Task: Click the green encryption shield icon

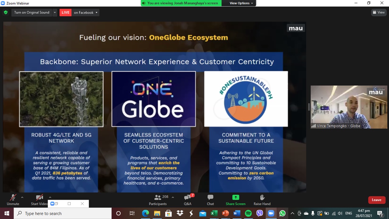Action: click(5, 12)
